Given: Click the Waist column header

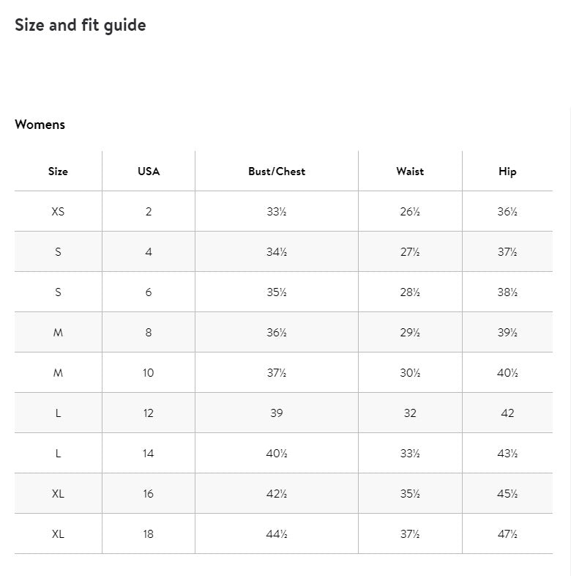Looking at the screenshot, I should pos(410,171).
